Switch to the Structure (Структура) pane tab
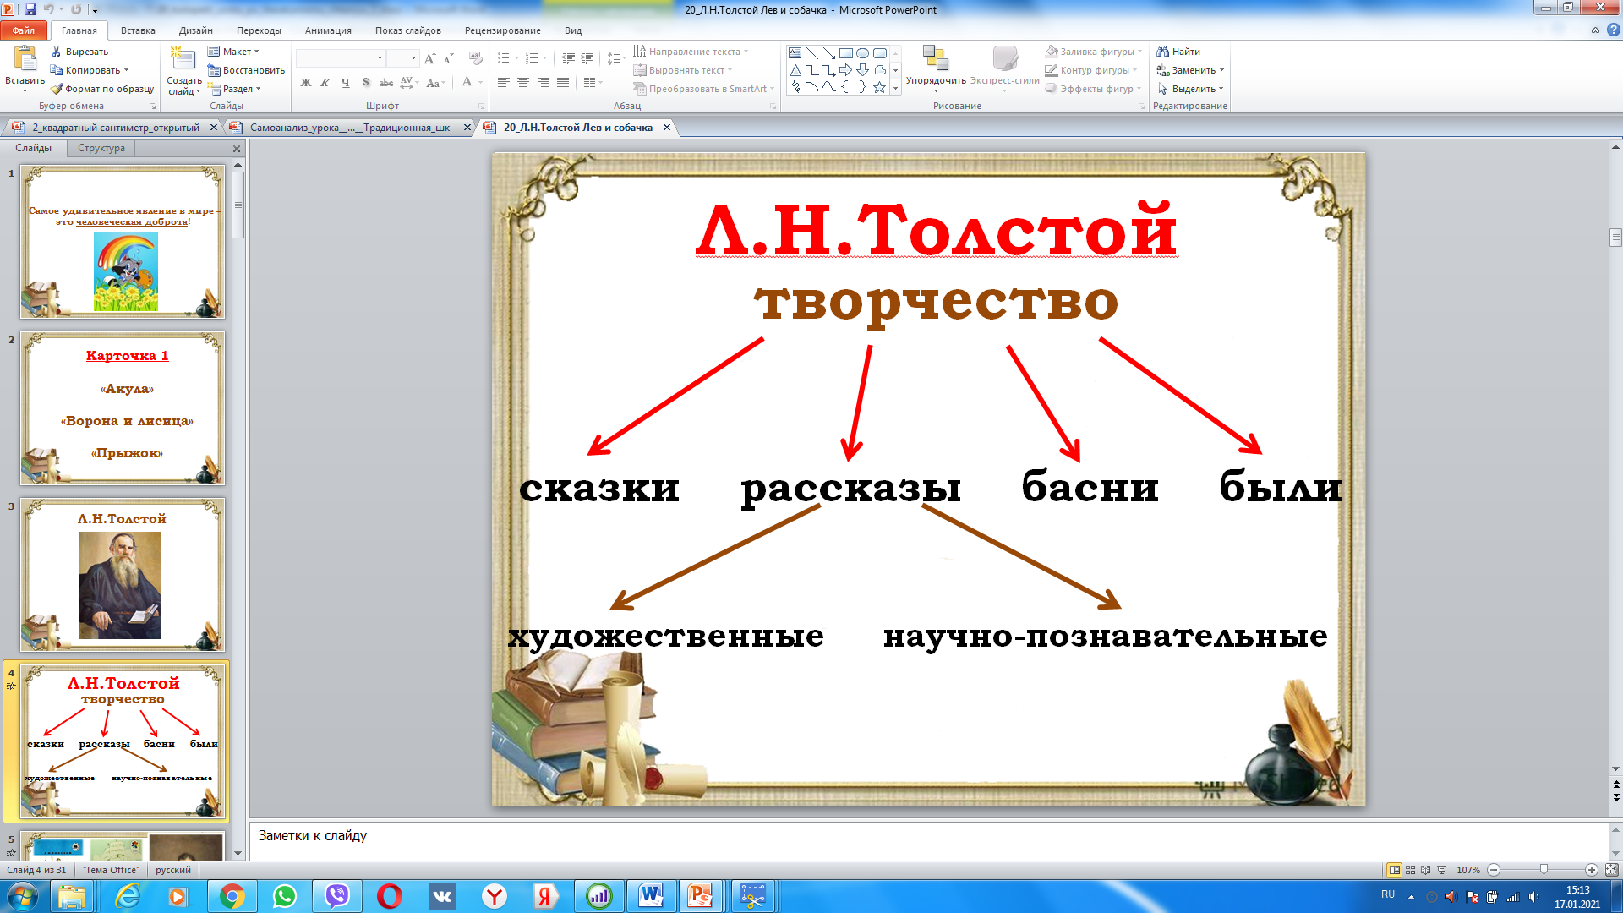The image size is (1623, 913). [101, 148]
